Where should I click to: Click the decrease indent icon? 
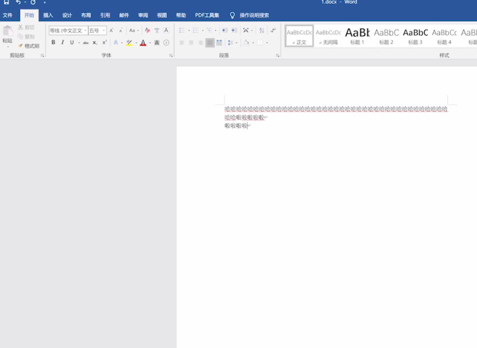point(224,30)
